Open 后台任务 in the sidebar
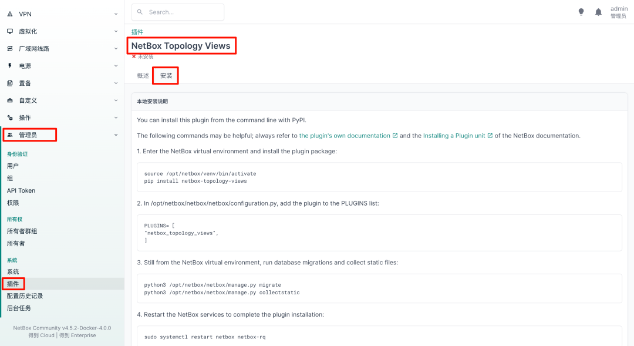This screenshot has width=634, height=346. click(x=19, y=308)
